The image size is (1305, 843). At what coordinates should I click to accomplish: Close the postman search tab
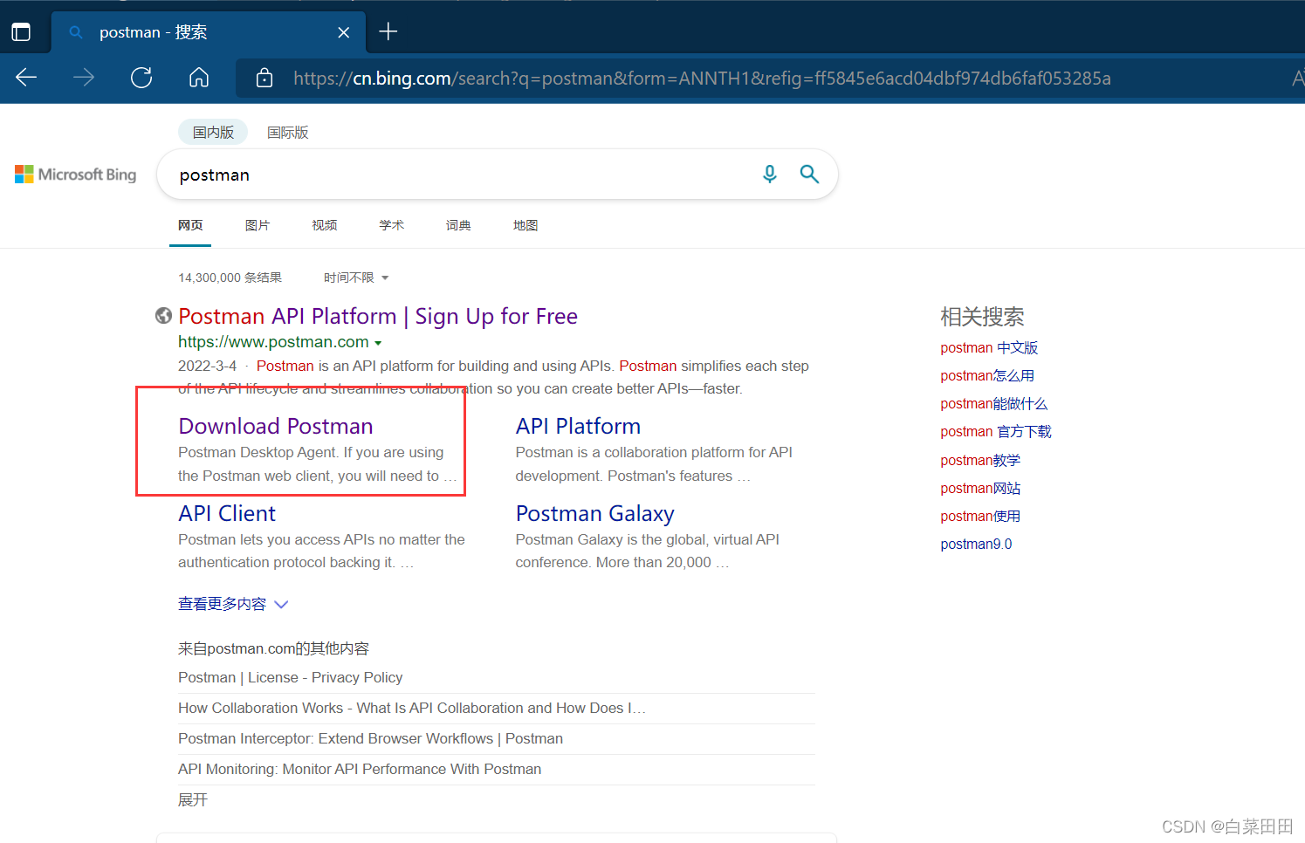coord(344,32)
